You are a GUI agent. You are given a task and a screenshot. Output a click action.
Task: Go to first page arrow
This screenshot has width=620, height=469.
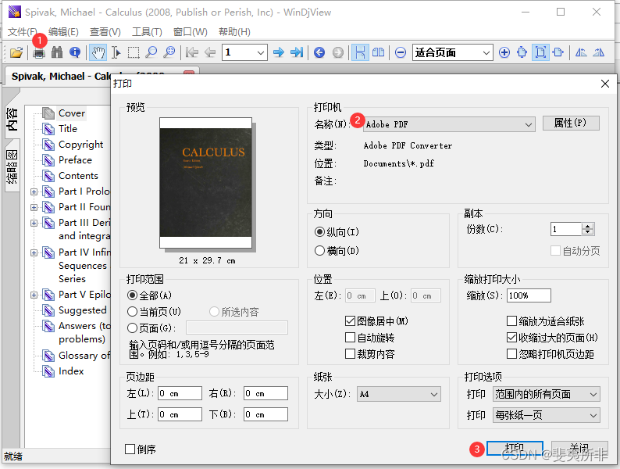point(192,52)
